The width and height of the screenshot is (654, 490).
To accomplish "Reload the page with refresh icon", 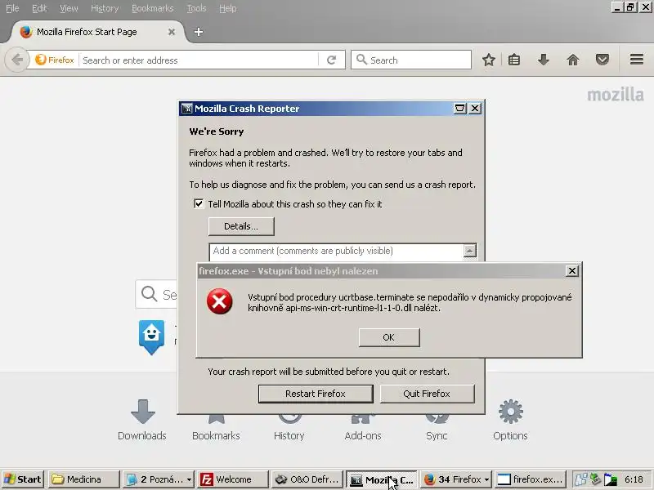I will (x=332, y=60).
